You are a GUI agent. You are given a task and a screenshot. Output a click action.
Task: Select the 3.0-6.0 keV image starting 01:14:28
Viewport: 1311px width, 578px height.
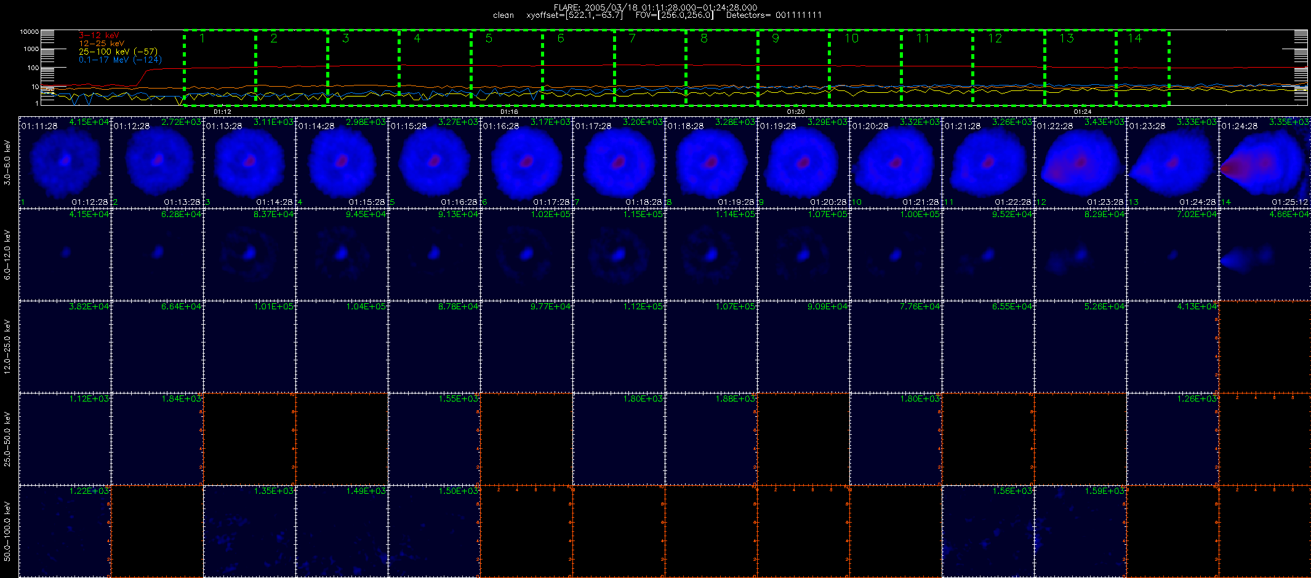pos(342,162)
